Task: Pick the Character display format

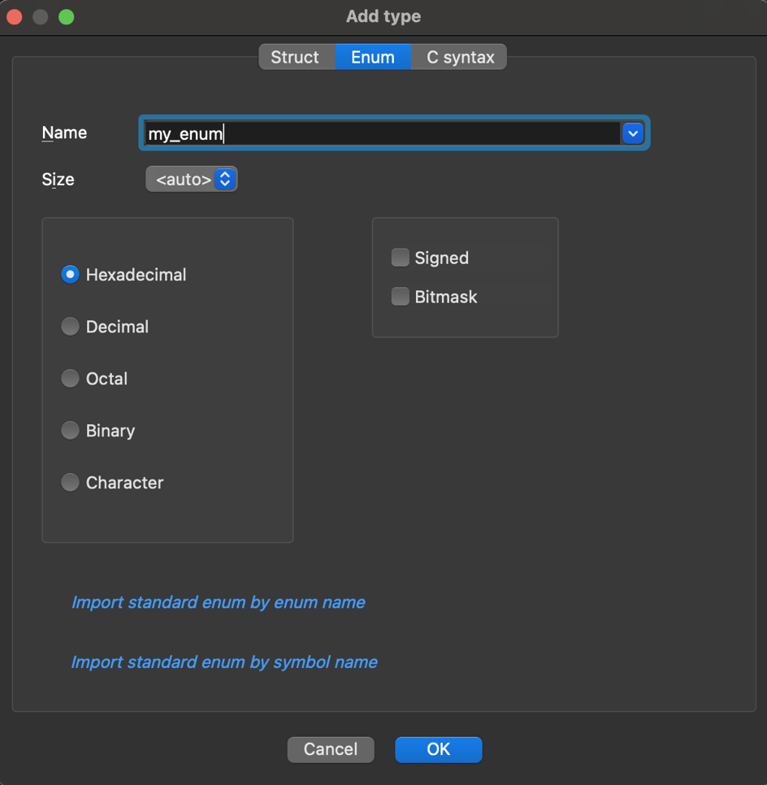Action: pos(70,482)
